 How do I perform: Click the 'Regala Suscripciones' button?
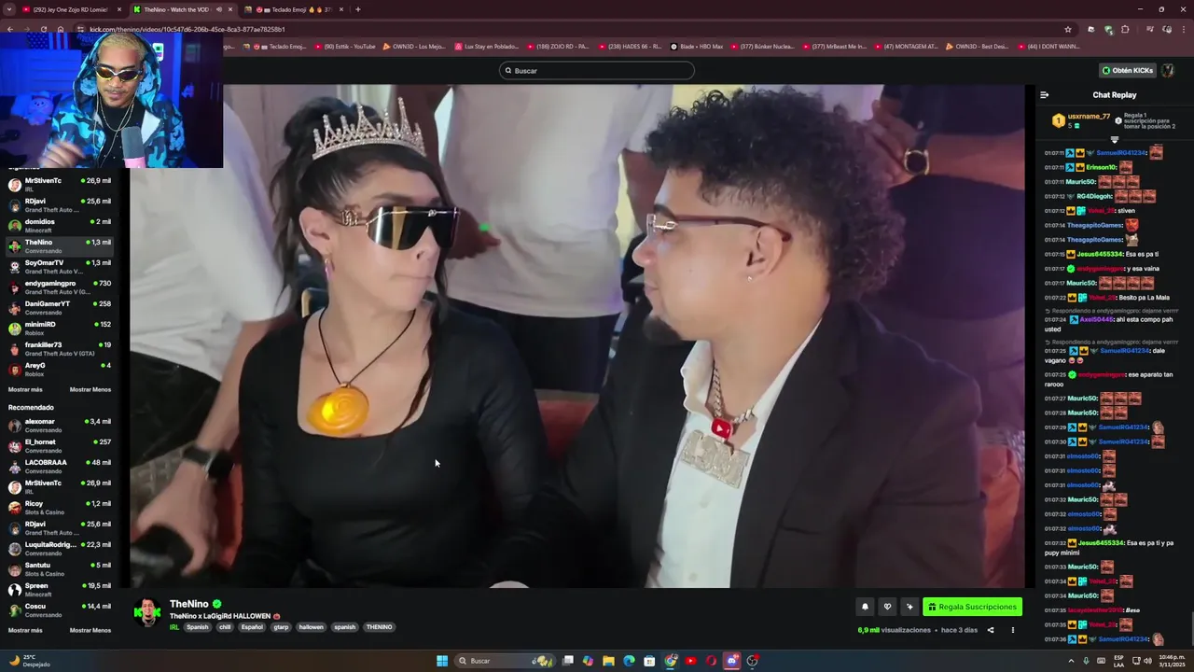tap(972, 607)
